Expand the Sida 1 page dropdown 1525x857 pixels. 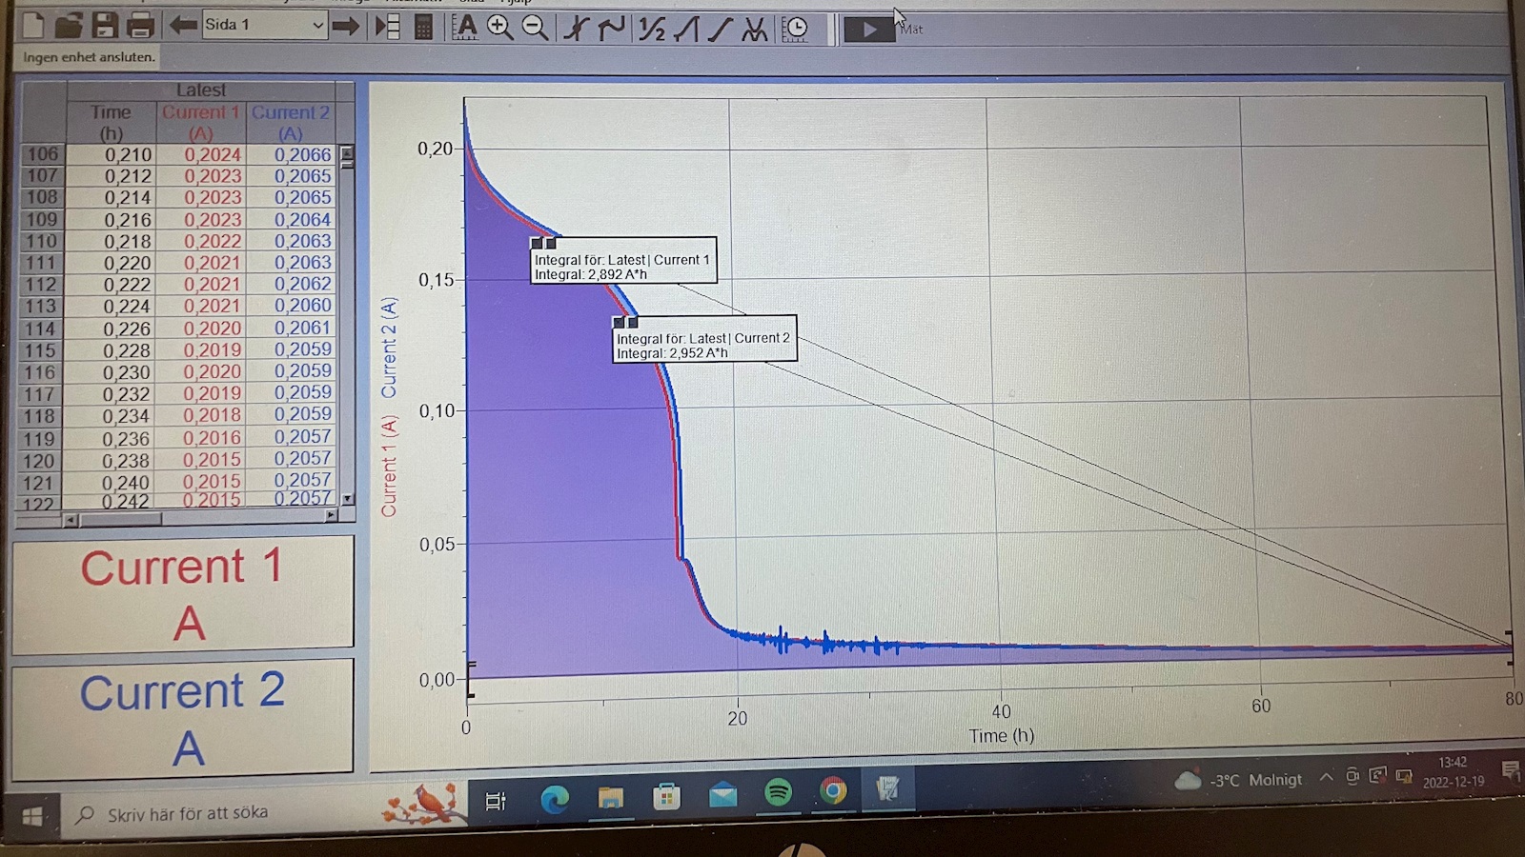(x=317, y=26)
